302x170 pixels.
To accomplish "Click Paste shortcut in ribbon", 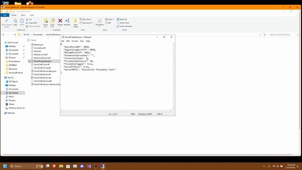I will [33, 26].
